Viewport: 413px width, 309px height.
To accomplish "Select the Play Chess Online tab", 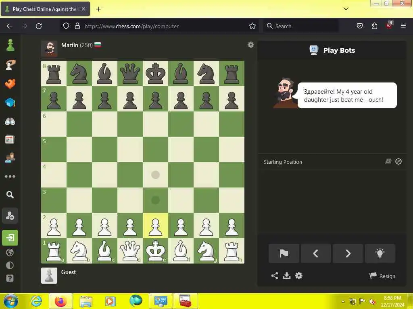I will pyautogui.click(x=45, y=9).
